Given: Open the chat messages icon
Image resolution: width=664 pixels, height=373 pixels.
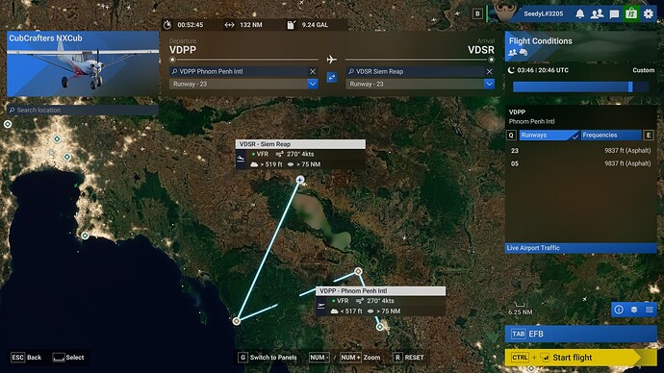Looking at the screenshot, I should [x=614, y=14].
